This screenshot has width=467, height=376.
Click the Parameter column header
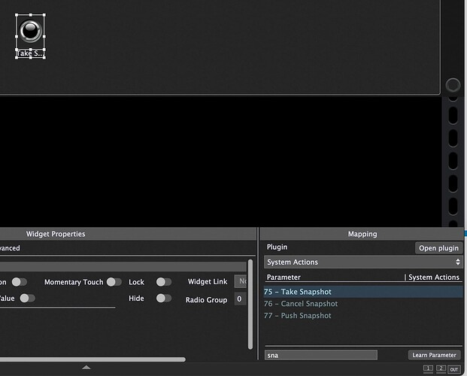284,277
